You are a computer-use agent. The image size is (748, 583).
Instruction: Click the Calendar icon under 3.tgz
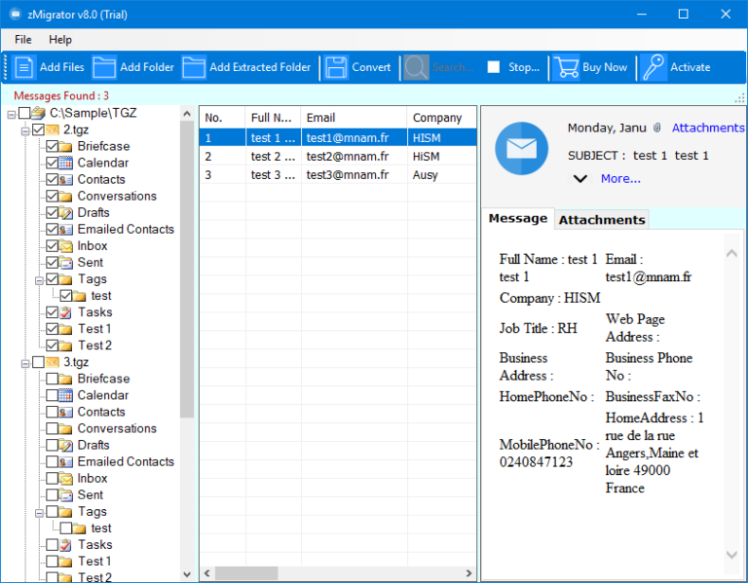66,395
